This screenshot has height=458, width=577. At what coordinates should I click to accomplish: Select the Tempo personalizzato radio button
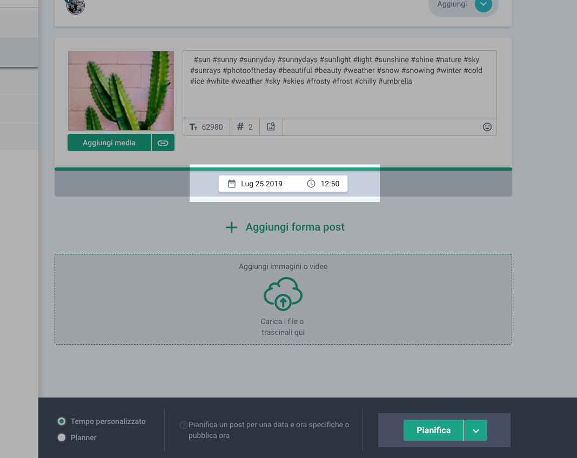(x=62, y=421)
